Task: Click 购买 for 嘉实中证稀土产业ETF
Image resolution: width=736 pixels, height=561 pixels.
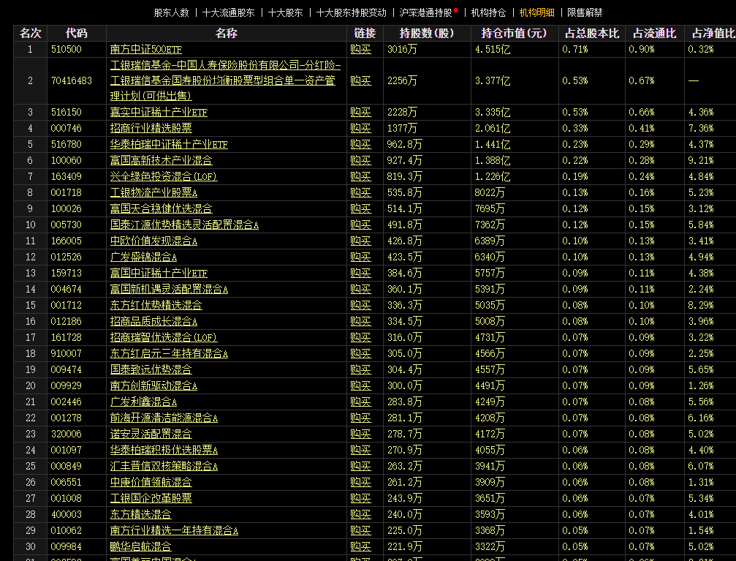Action: click(x=361, y=113)
